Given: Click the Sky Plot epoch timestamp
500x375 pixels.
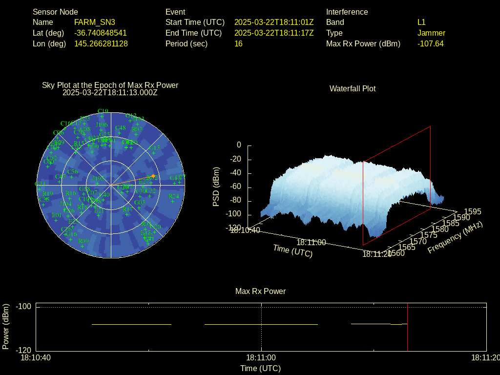Looking at the screenshot, I should tap(110, 92).
